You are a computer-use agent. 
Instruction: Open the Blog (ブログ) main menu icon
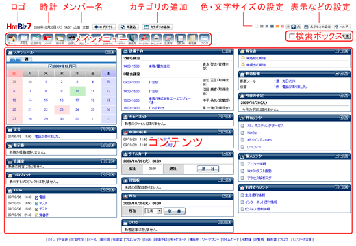click(x=205, y=39)
